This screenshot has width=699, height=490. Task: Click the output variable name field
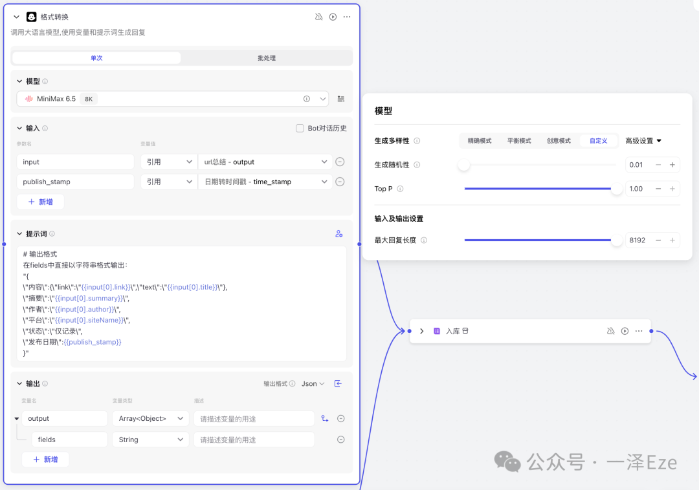tap(65, 419)
